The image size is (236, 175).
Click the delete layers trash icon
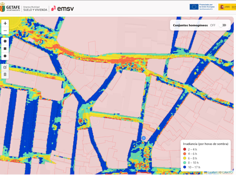(5, 74)
